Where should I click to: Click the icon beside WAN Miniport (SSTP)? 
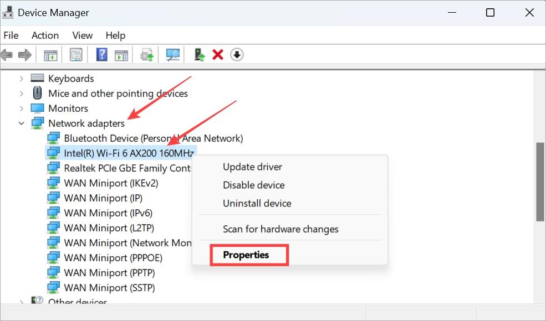[x=53, y=288]
